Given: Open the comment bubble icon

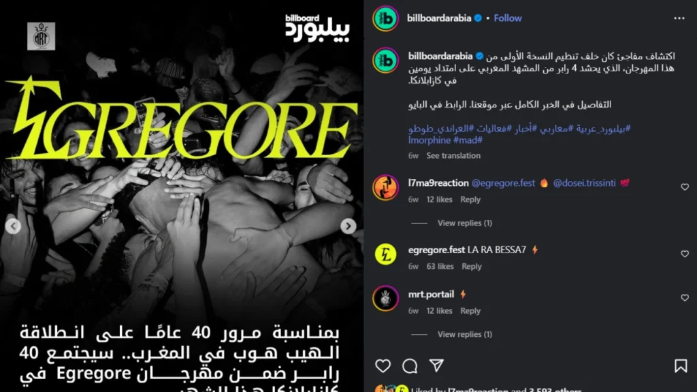Looking at the screenshot, I should 410,365.
